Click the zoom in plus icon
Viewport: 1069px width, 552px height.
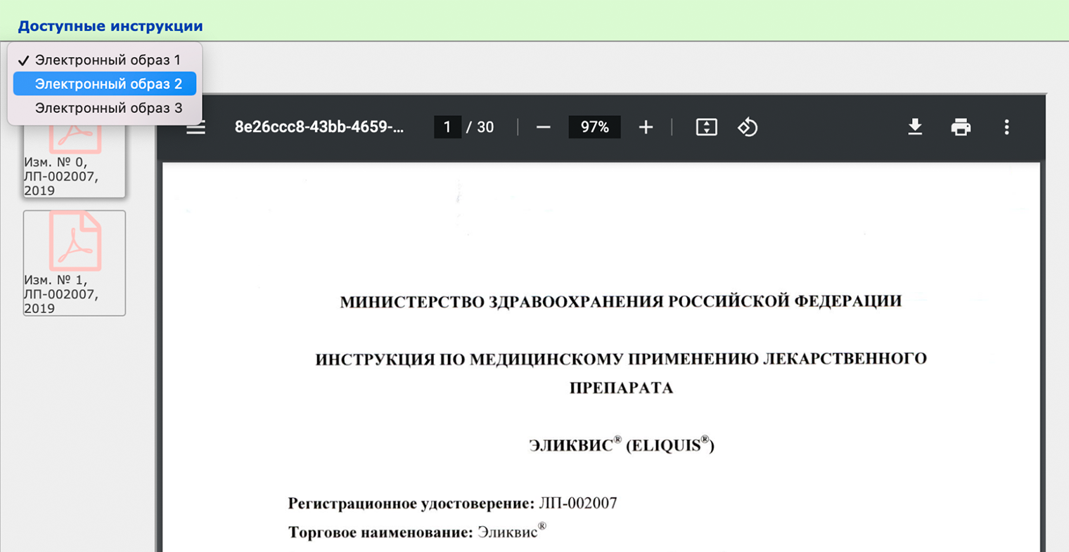[x=646, y=127]
